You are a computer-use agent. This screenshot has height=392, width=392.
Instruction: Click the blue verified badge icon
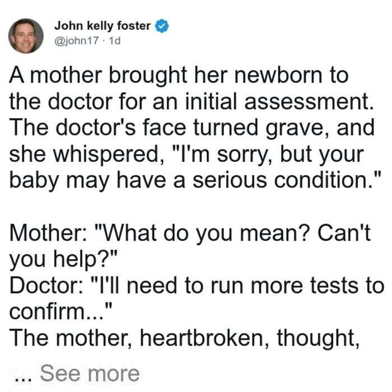pos(162,26)
